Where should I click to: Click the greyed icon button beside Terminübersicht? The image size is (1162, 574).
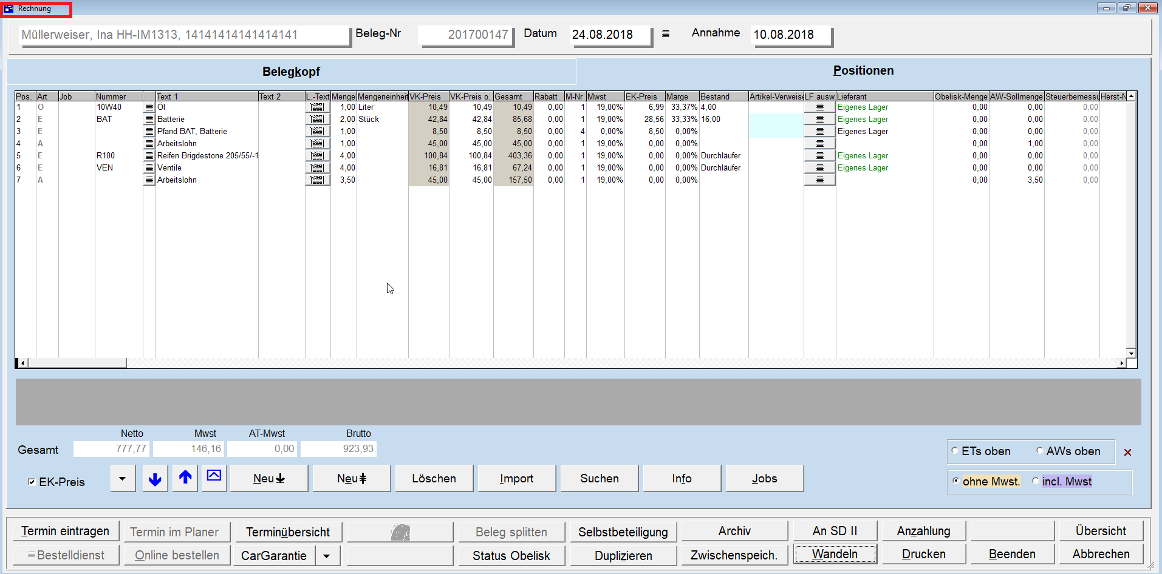tap(400, 532)
